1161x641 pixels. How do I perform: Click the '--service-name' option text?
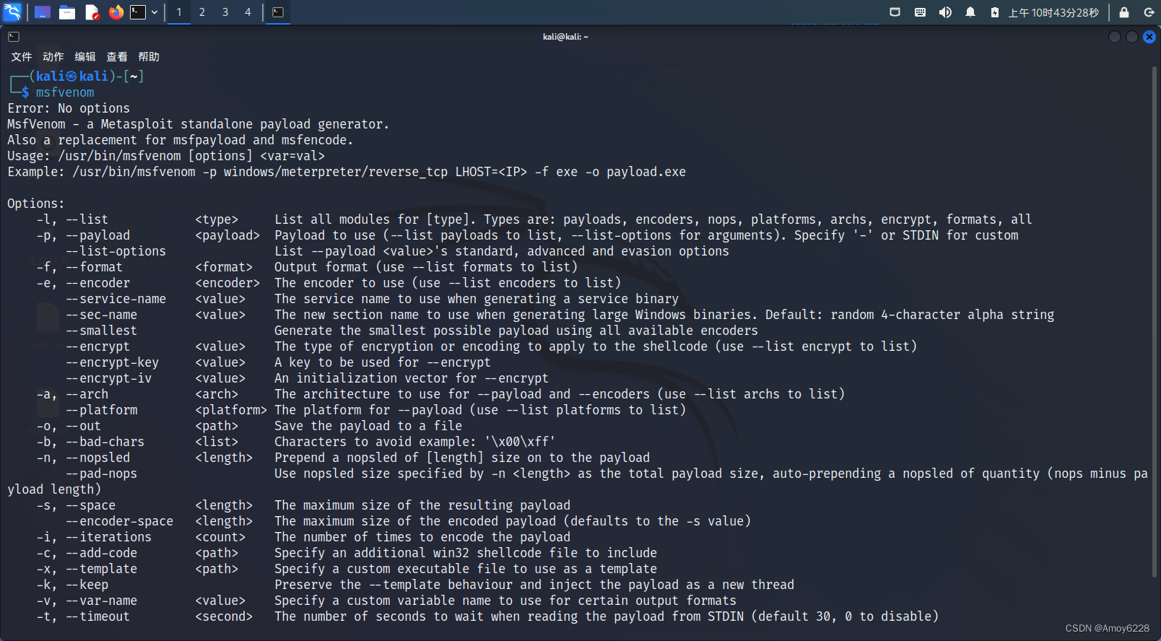116,299
